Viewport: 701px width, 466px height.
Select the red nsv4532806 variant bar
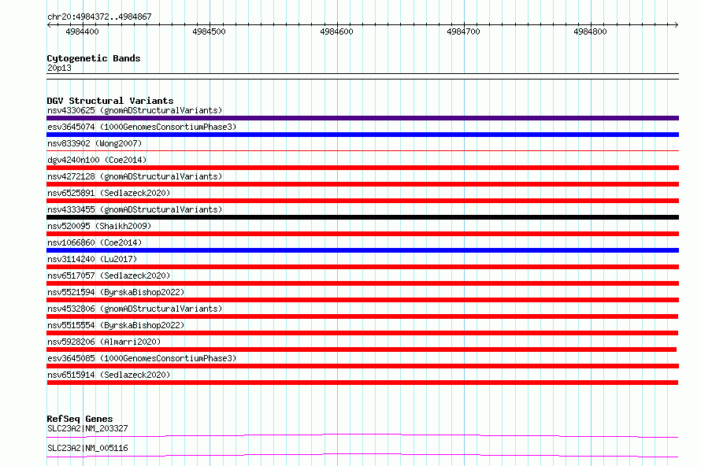point(362,316)
